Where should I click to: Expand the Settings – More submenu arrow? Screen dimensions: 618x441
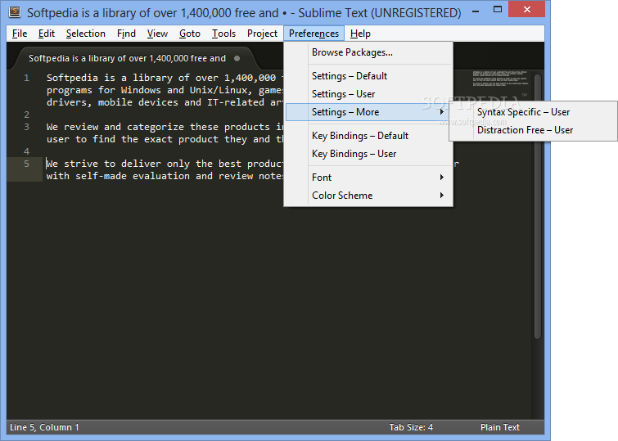point(442,112)
